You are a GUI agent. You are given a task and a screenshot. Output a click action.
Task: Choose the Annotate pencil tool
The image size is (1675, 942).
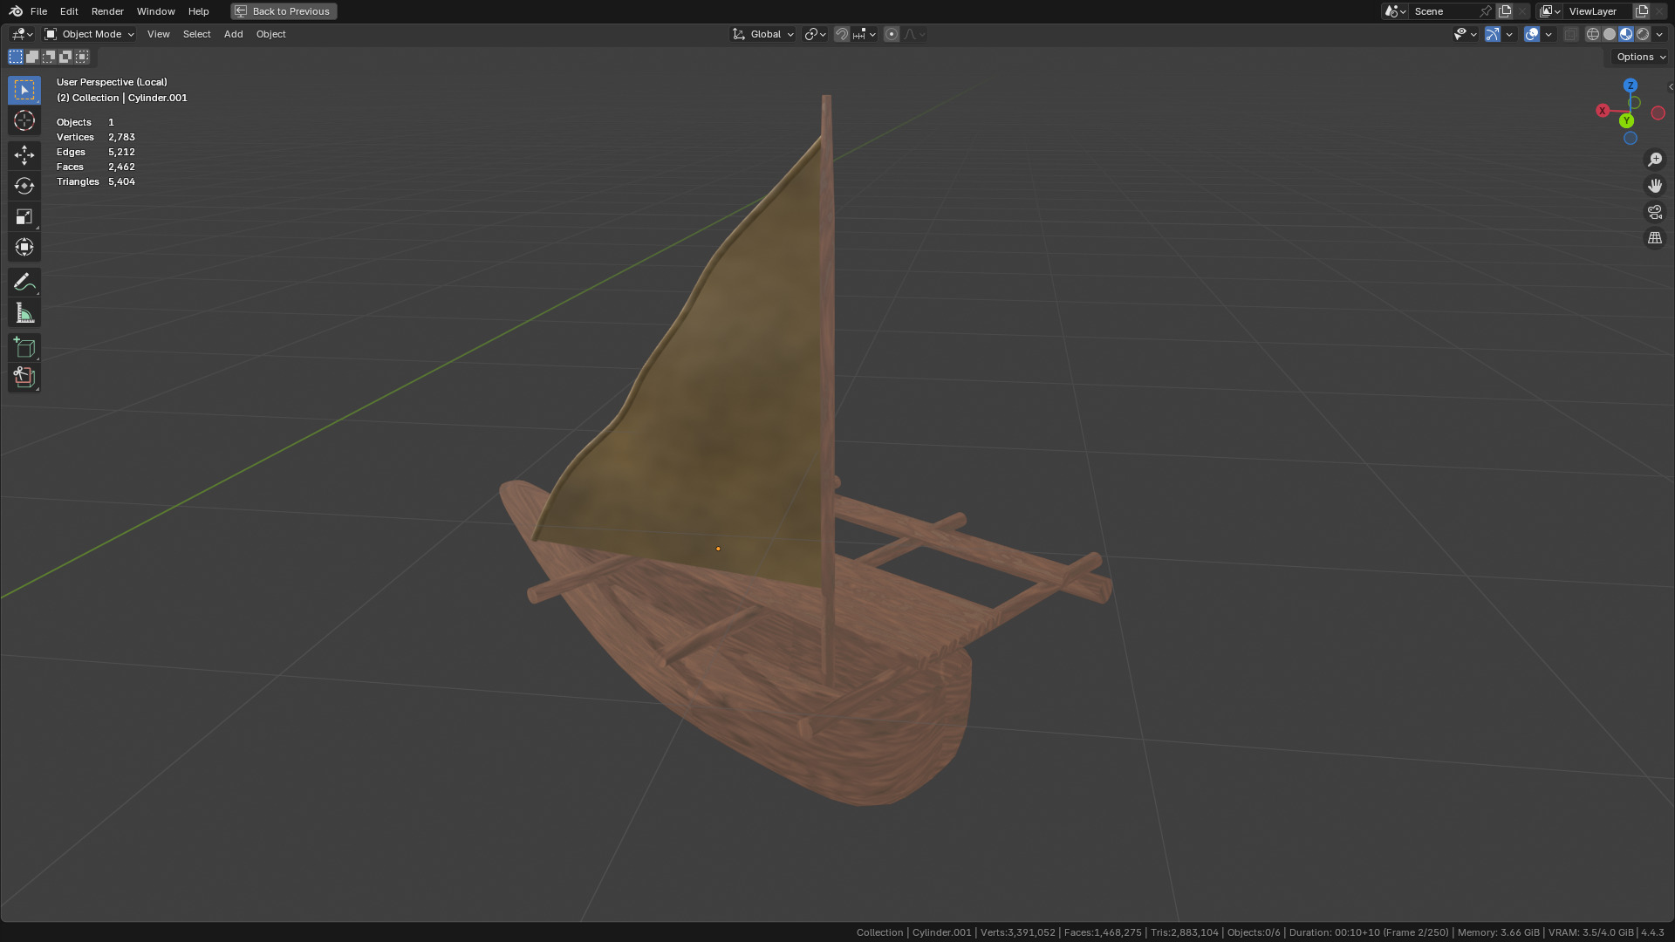pyautogui.click(x=24, y=282)
